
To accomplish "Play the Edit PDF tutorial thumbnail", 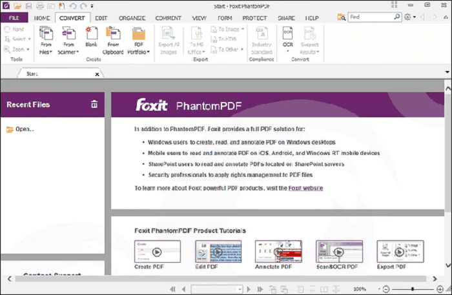I will 218,252.
